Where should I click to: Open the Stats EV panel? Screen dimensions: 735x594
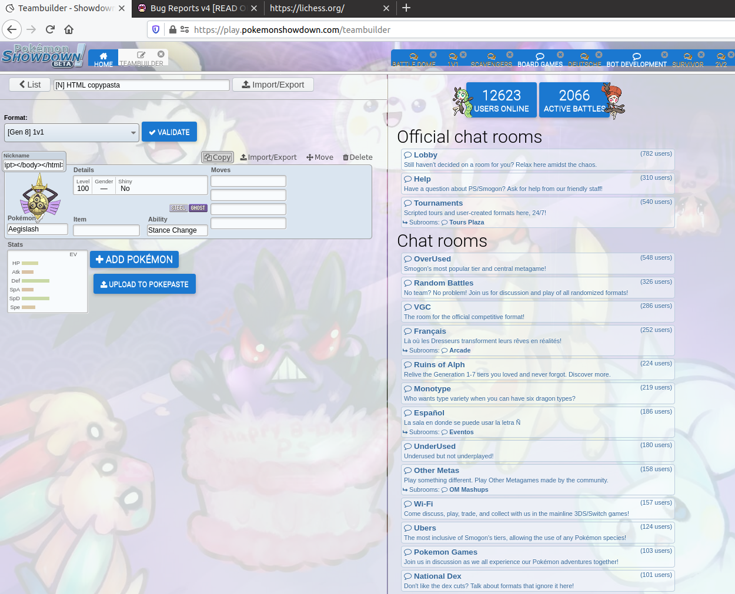pos(48,281)
